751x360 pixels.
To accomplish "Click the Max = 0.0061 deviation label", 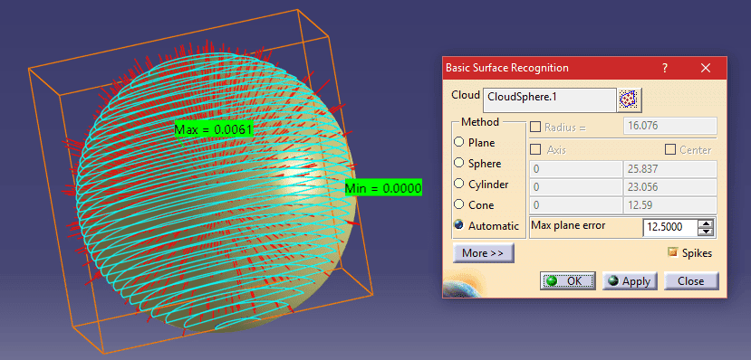I will pos(213,129).
